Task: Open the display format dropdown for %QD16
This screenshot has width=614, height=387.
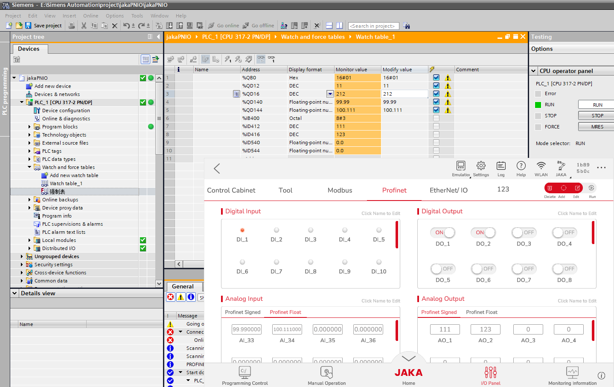Action: (330, 94)
